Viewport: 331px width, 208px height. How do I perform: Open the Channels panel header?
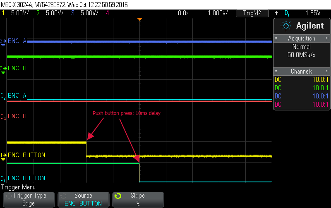tap(302, 72)
